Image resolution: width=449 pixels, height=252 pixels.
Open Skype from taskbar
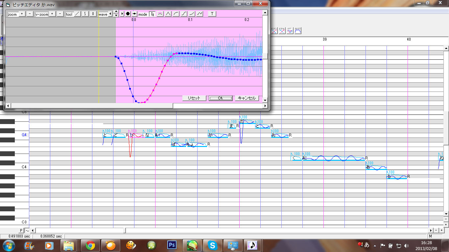coord(213,245)
